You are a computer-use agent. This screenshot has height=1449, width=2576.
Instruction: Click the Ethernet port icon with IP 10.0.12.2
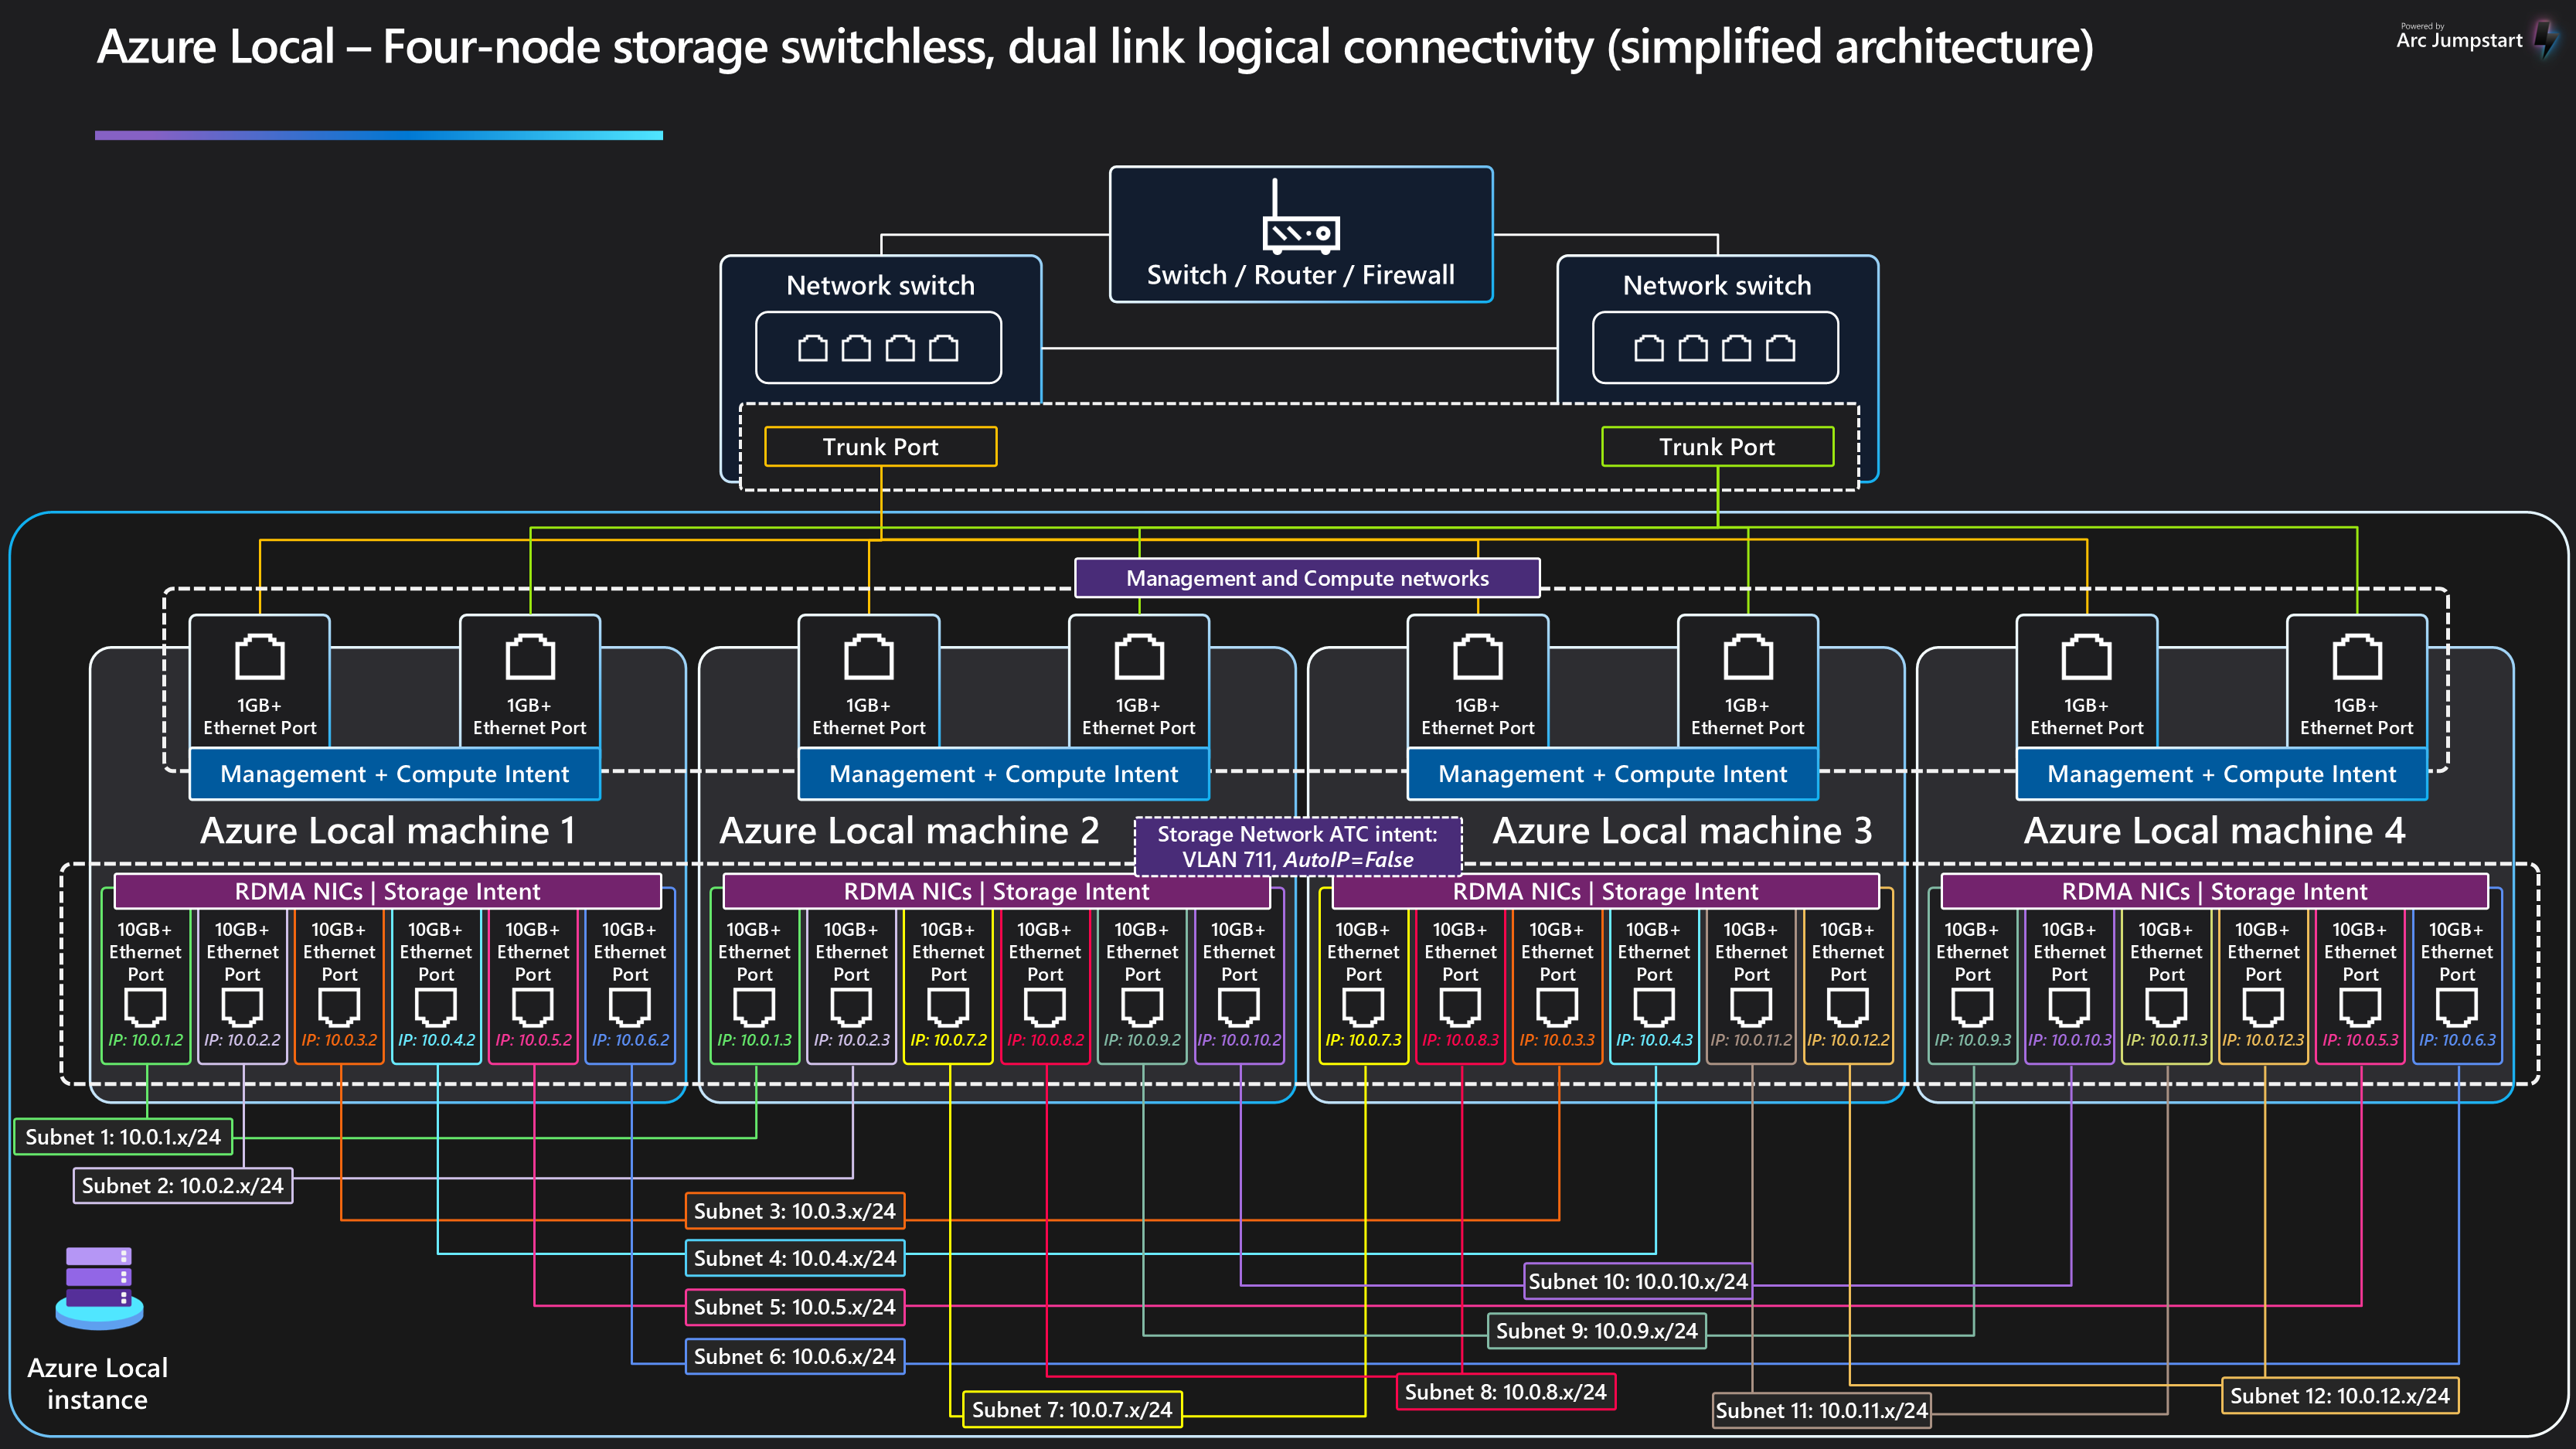pyautogui.click(x=1847, y=1007)
